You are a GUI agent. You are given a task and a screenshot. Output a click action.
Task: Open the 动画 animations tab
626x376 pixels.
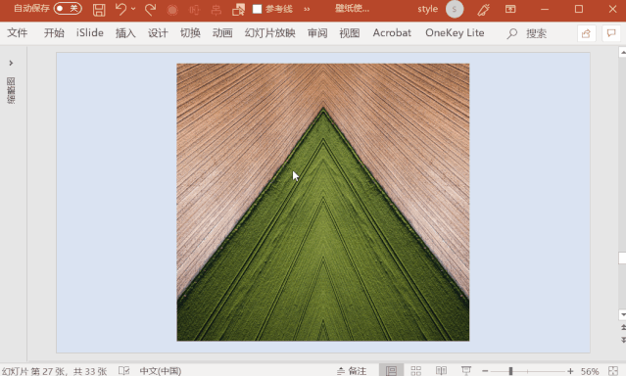point(222,33)
